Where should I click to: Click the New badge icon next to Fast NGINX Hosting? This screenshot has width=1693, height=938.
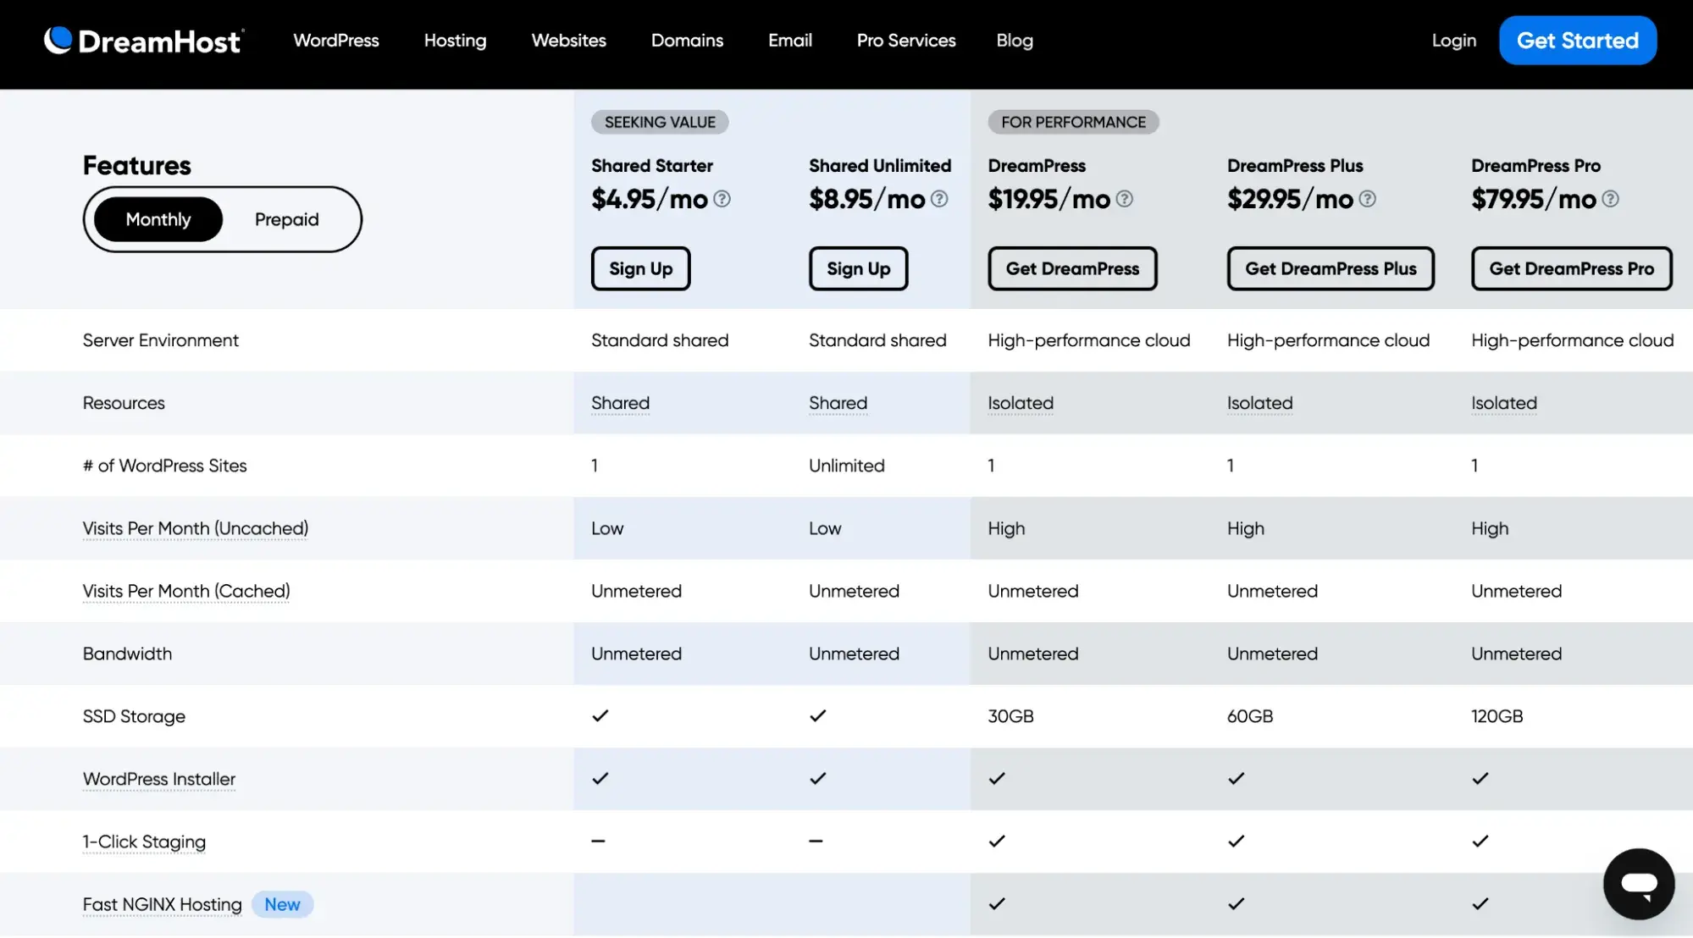(x=281, y=903)
